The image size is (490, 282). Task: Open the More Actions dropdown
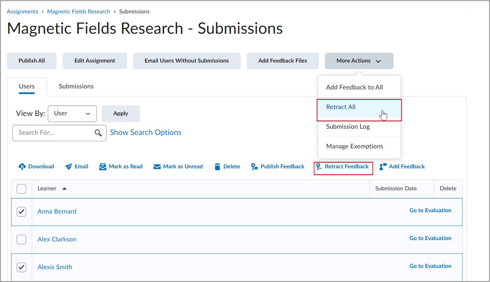[359, 61]
